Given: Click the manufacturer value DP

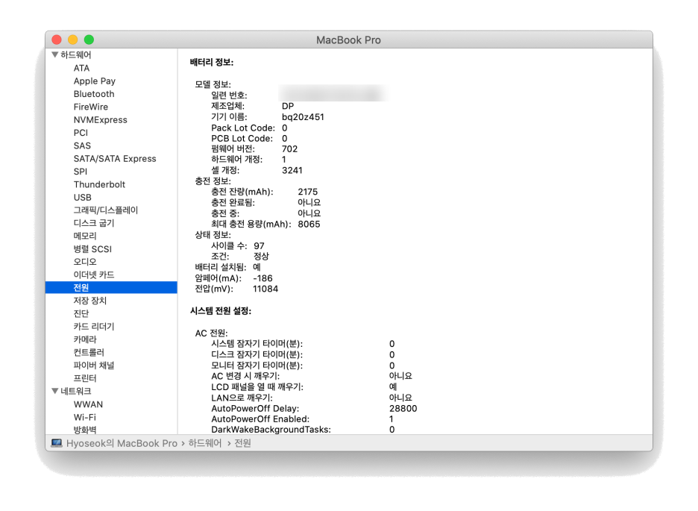Looking at the screenshot, I should coord(288,106).
